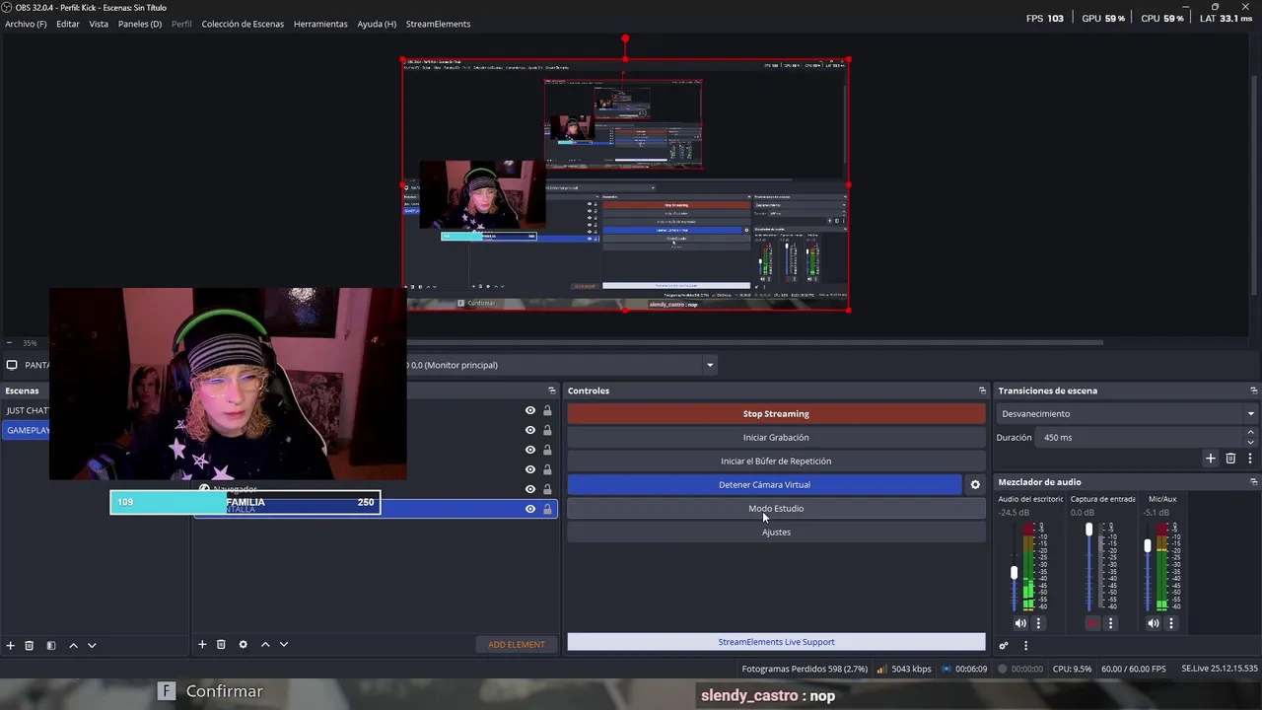Open scene filters icon in Escenas toolbar

point(51,645)
